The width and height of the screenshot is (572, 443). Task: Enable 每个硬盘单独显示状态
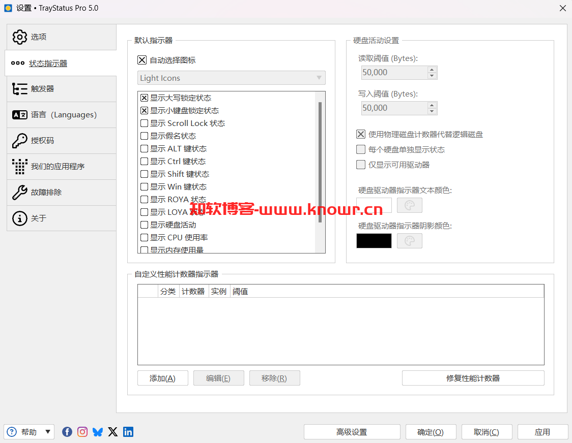tap(361, 149)
